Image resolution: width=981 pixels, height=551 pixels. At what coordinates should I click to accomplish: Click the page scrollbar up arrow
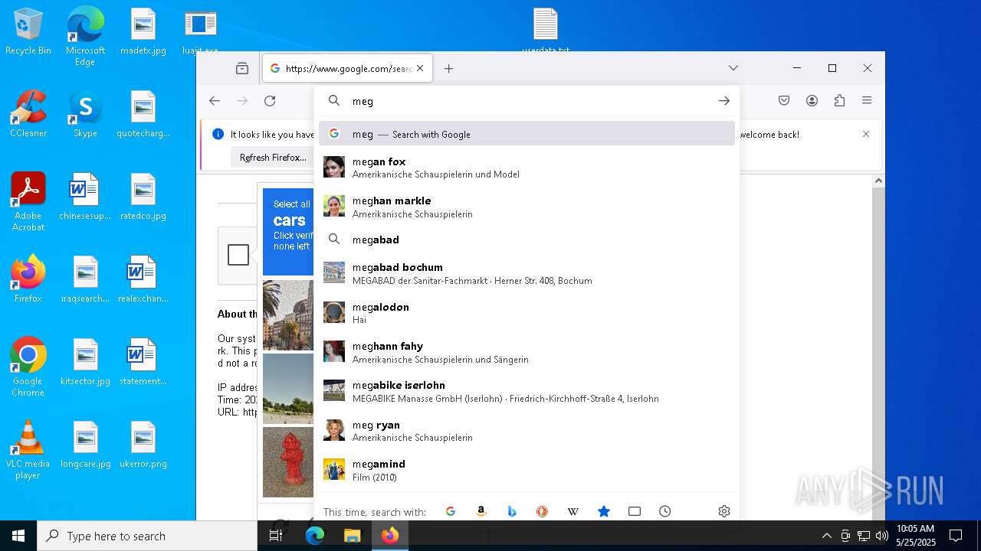coord(878,181)
